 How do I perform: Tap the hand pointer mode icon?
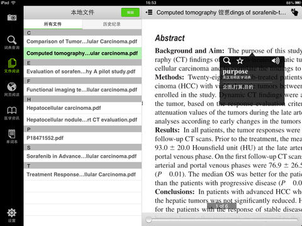point(294,12)
